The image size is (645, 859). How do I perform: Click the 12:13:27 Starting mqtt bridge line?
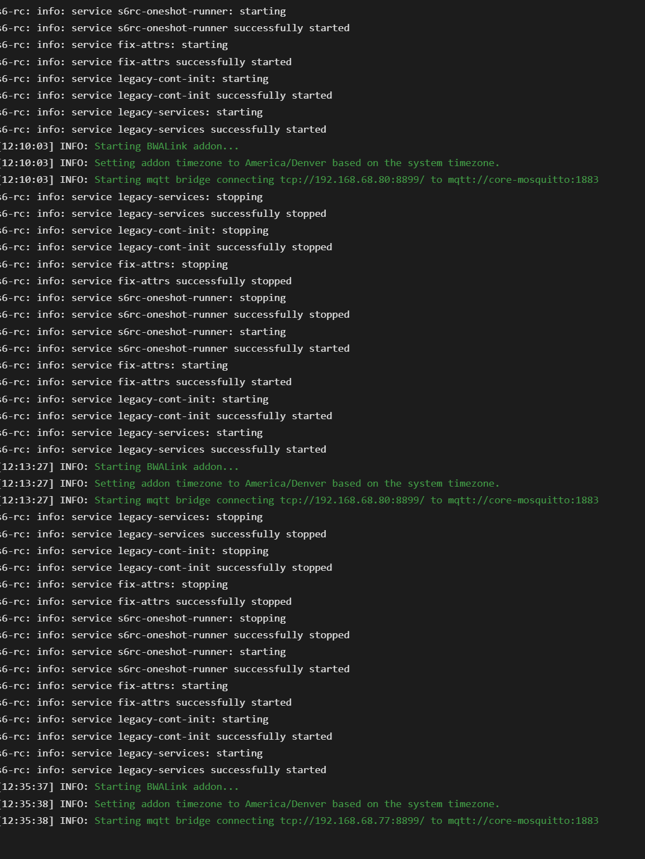click(x=346, y=500)
